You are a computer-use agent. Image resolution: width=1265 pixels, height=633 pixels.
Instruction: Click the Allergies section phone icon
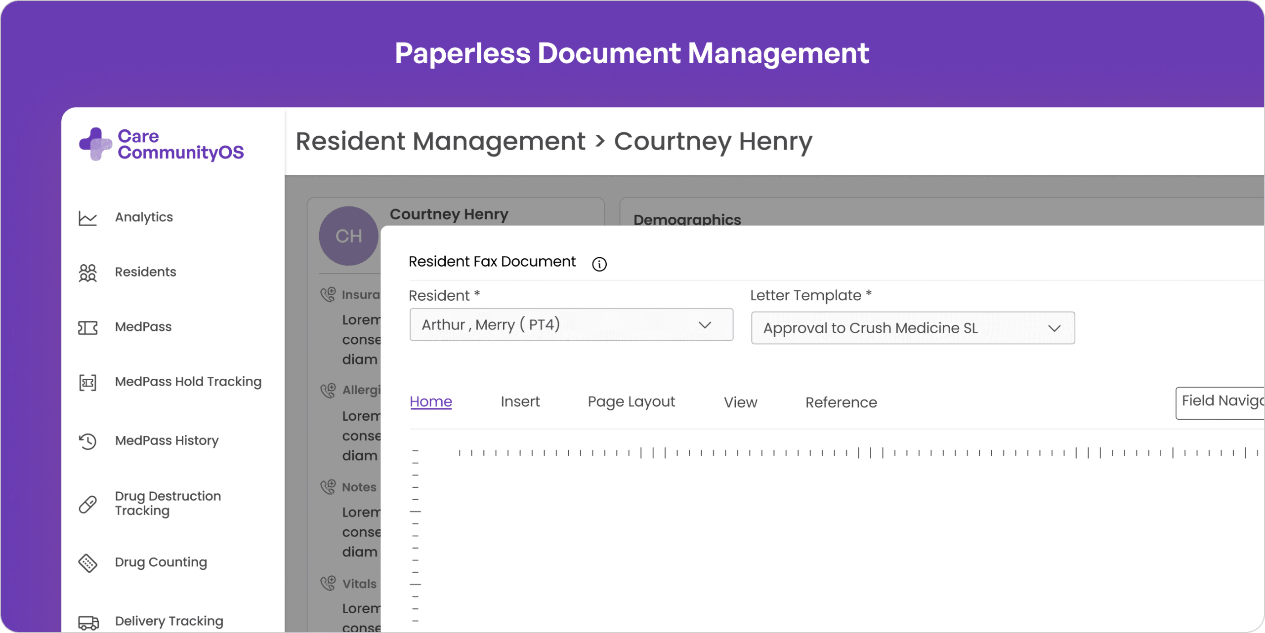[x=328, y=391]
